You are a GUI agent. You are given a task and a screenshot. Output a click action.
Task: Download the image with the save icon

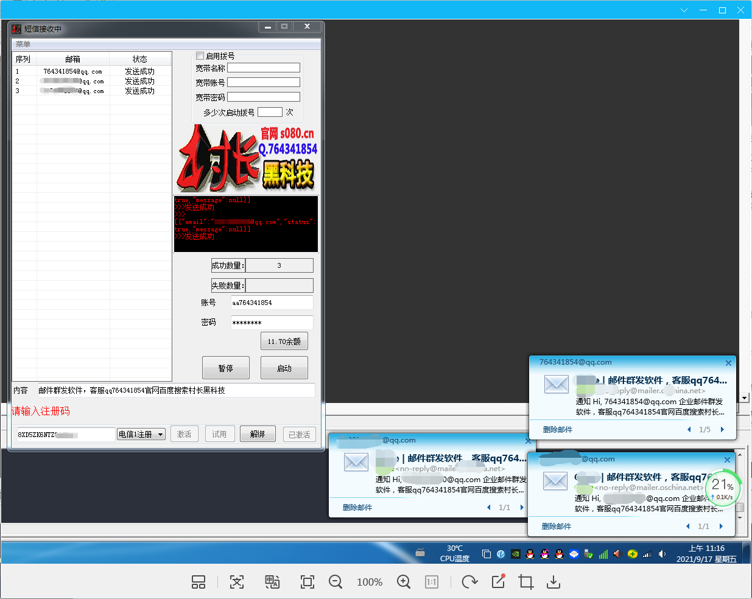click(x=553, y=582)
